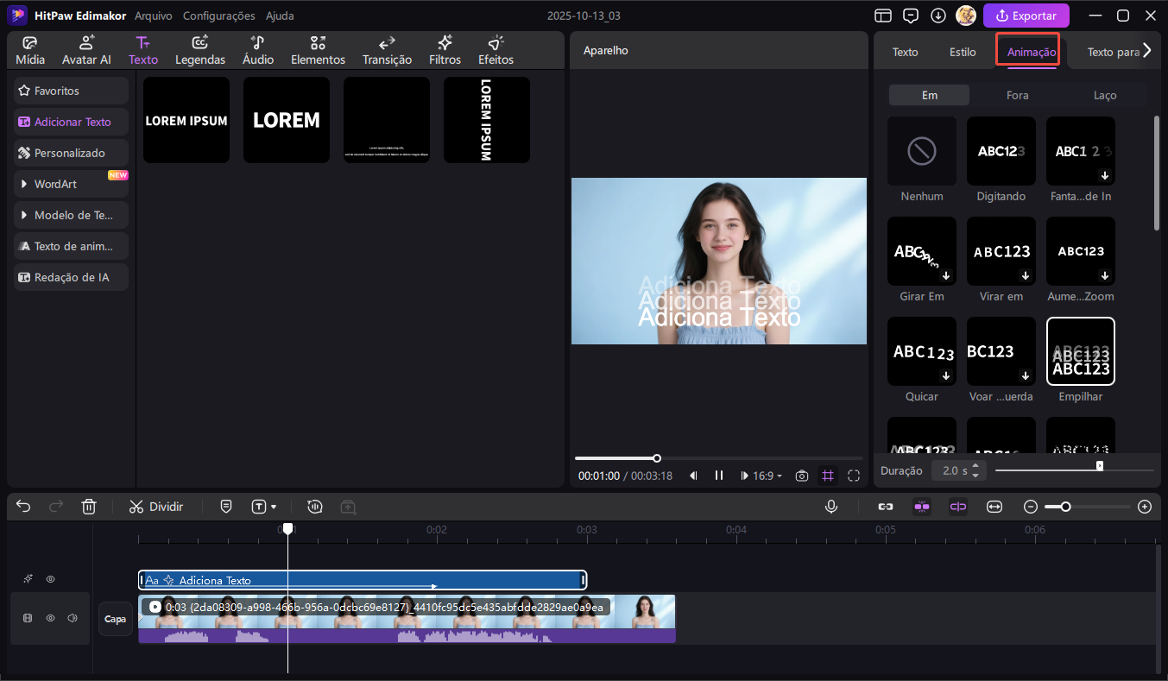Image resolution: width=1168 pixels, height=681 pixels.
Task: Mute the main video track audio
Action: [x=73, y=618]
